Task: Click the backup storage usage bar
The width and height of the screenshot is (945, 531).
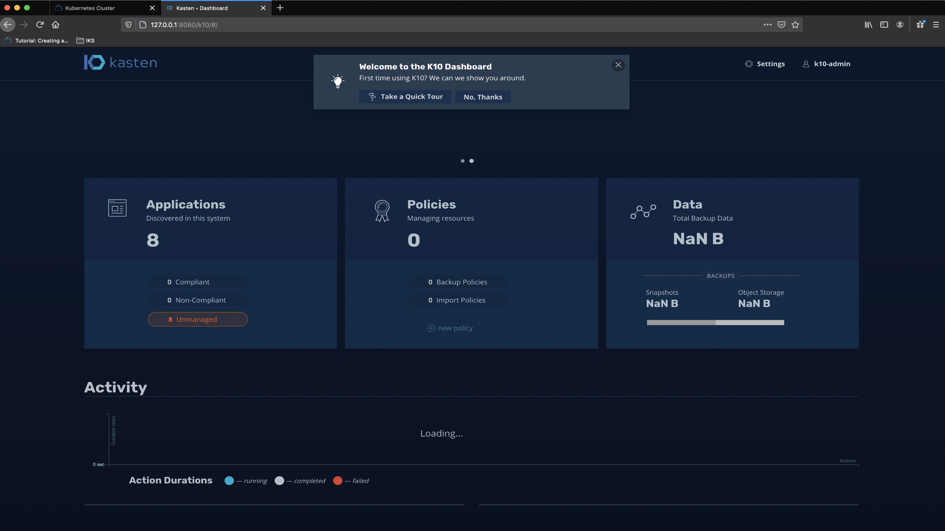Action: (x=715, y=323)
